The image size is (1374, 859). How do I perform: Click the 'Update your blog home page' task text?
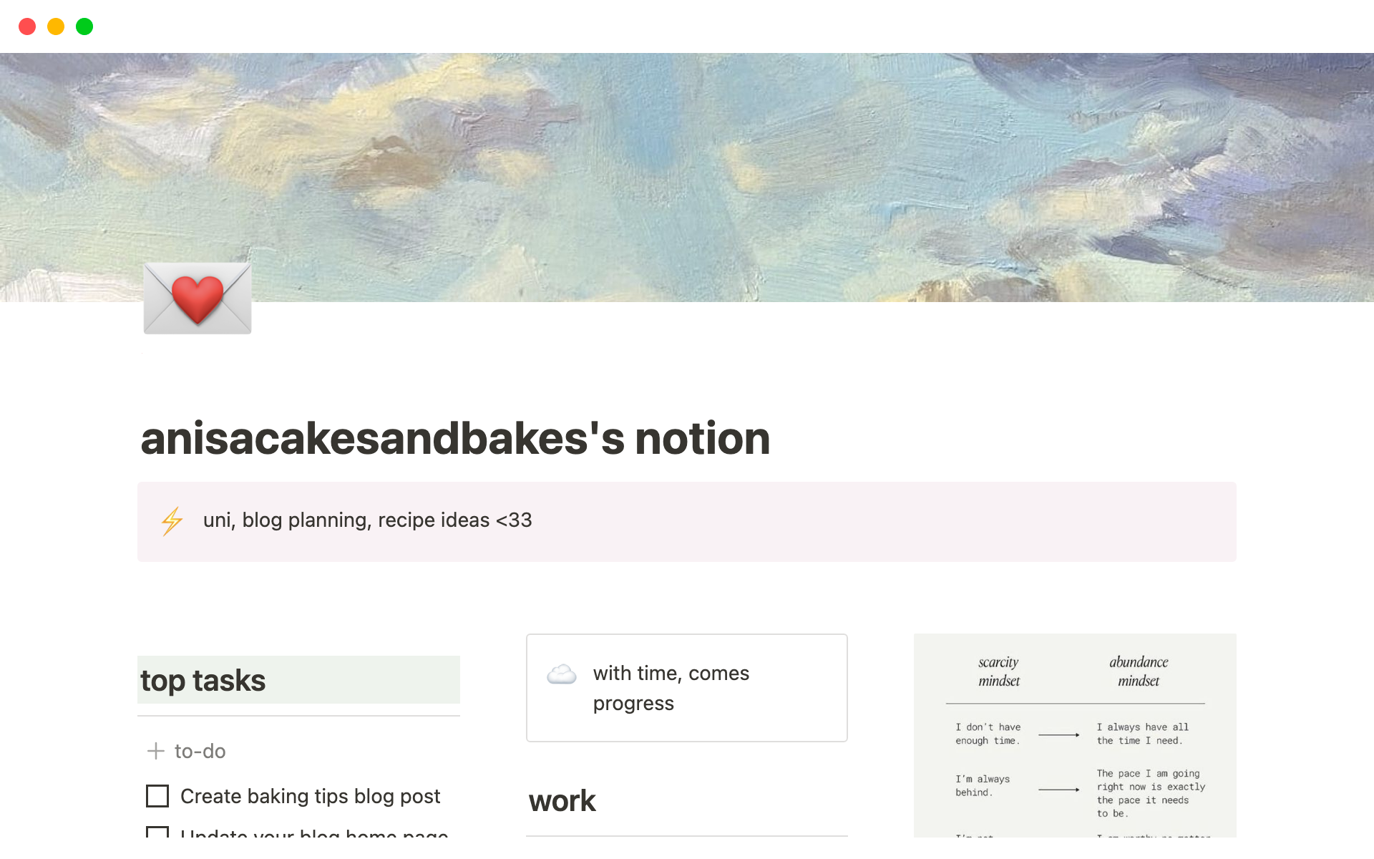pos(314,833)
